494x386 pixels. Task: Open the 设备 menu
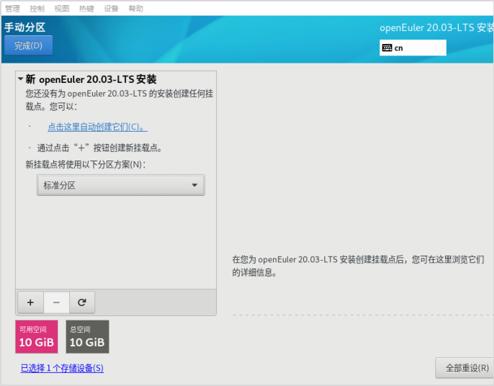[x=111, y=9]
